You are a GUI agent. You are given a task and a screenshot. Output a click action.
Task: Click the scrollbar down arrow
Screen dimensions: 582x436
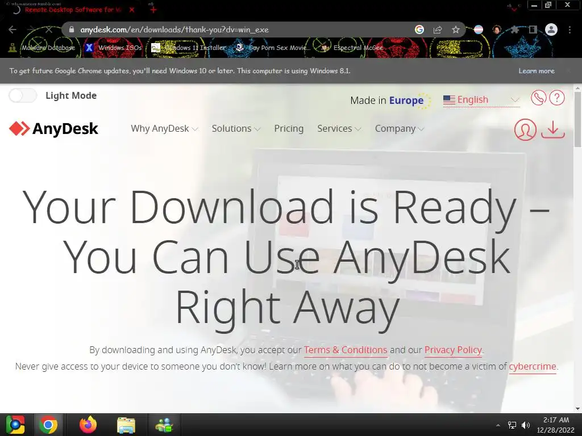577,409
